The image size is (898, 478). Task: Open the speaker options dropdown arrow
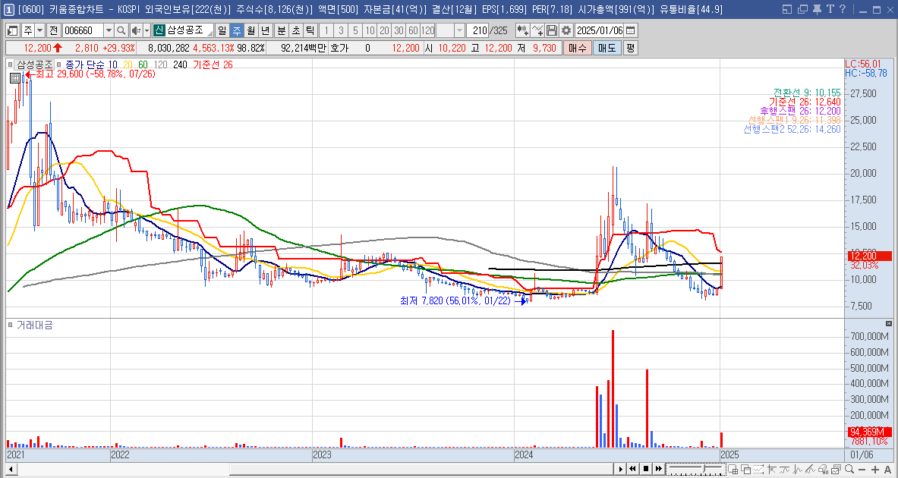coord(147,30)
